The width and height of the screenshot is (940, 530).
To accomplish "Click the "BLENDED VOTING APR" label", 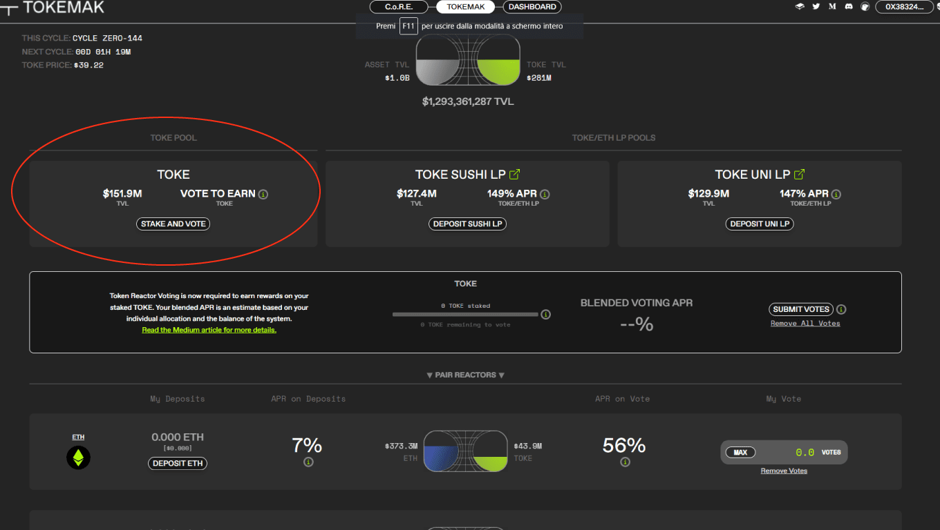I will pyautogui.click(x=637, y=303).
